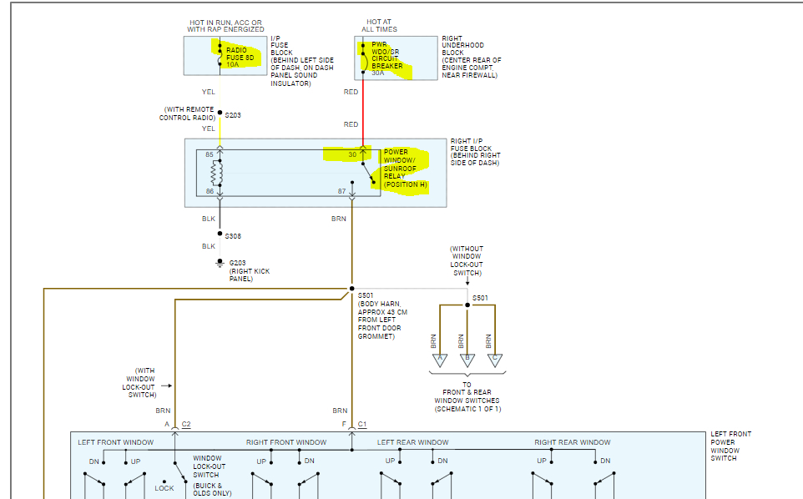This screenshot has width=803, height=499.
Task: Click the '(WITH WINDOW LOCK-OUT SWITCH)' note
Action: 139,383
